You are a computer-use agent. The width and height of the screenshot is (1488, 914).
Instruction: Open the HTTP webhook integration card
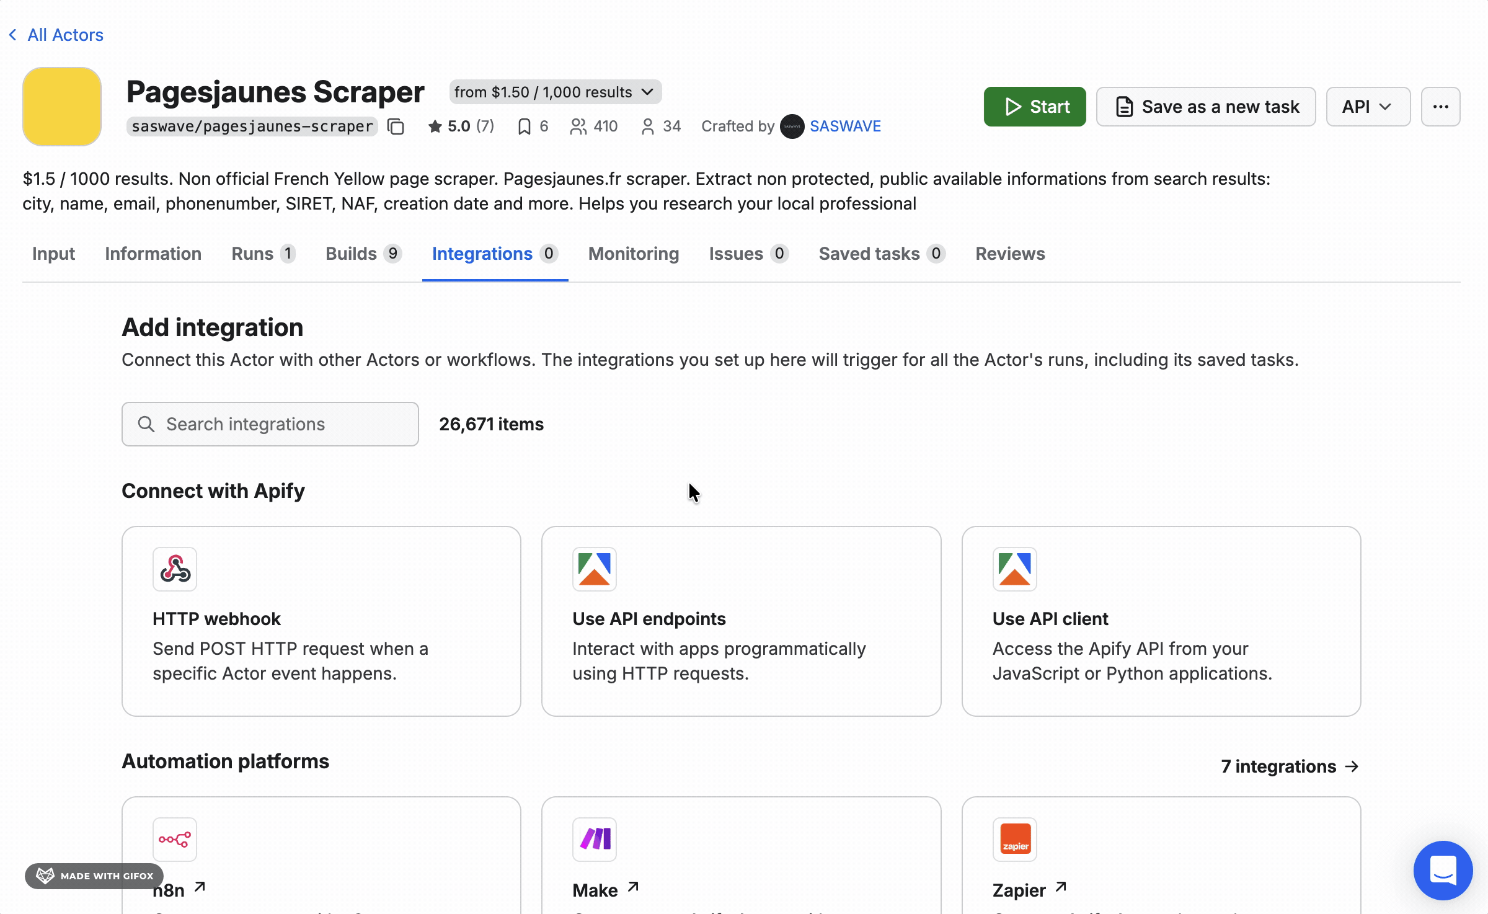(321, 621)
